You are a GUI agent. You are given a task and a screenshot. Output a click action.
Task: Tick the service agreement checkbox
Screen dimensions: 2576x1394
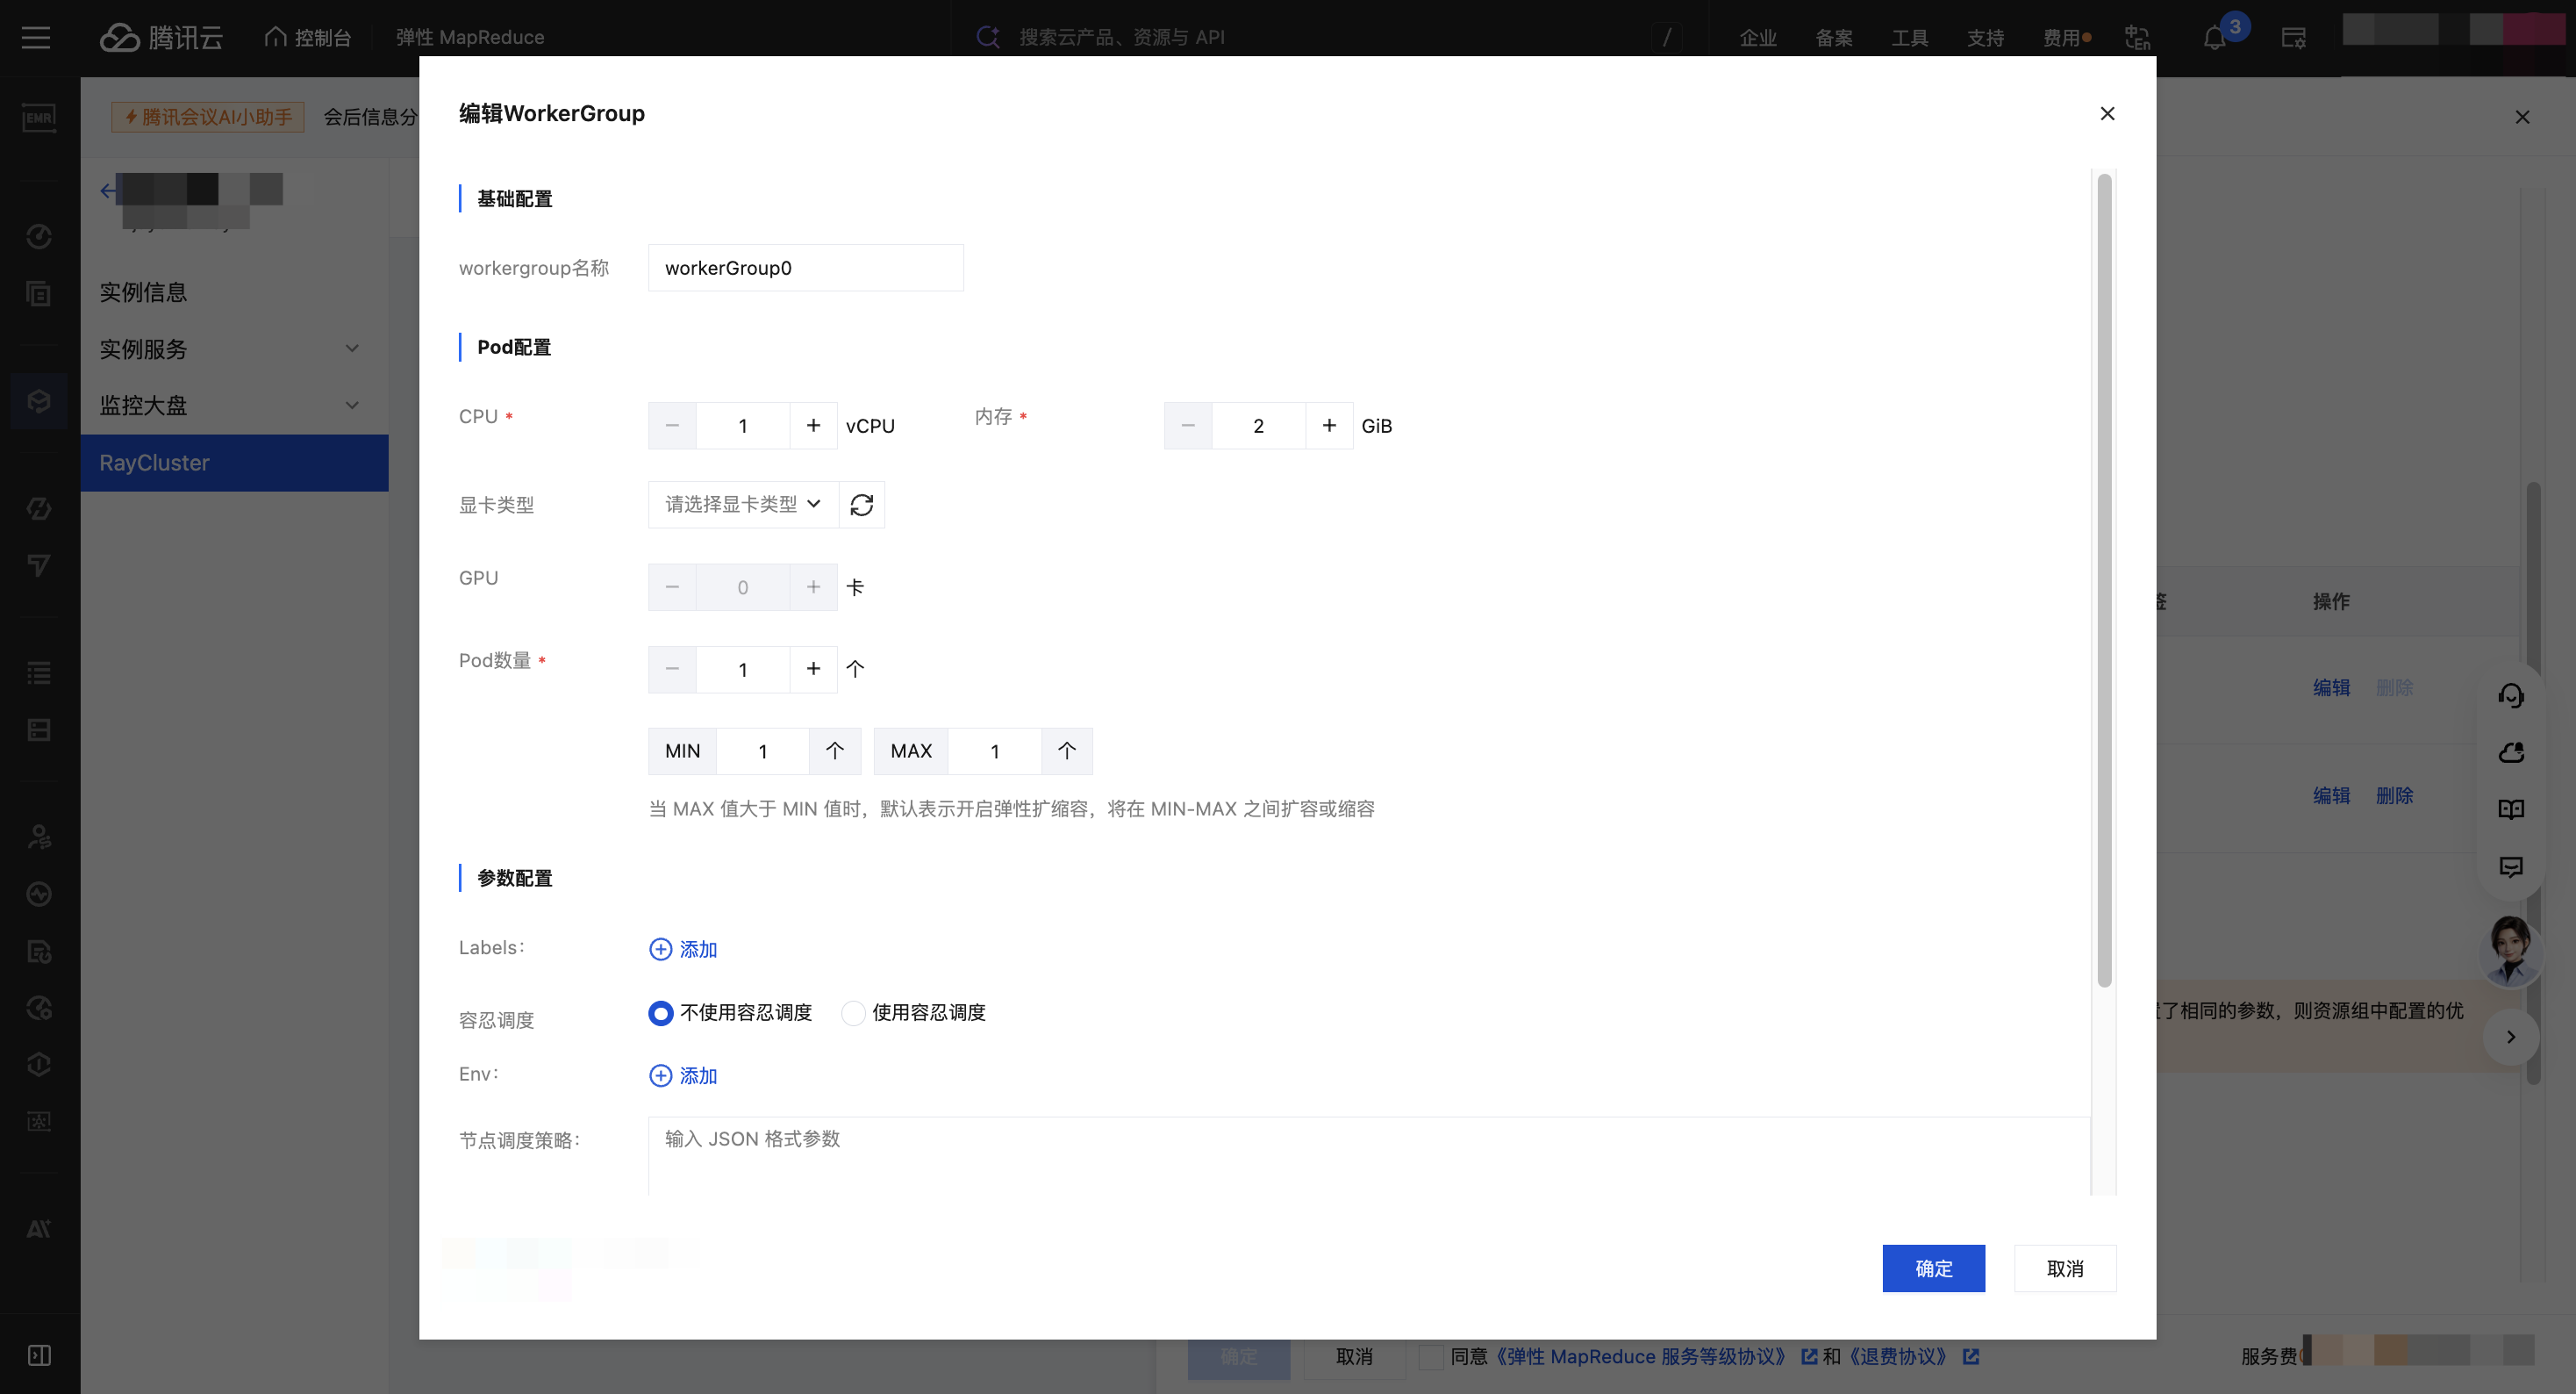(1431, 1356)
